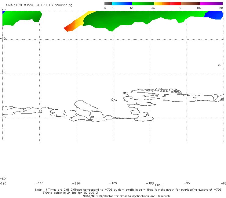Click the orange-red high wind patch
226x198 pixels.
pyautogui.click(x=70, y=27)
